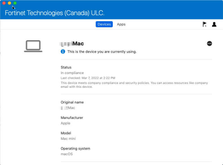Select the "In compliance" status text
The width and height of the screenshot is (223, 165).
coord(72,73)
